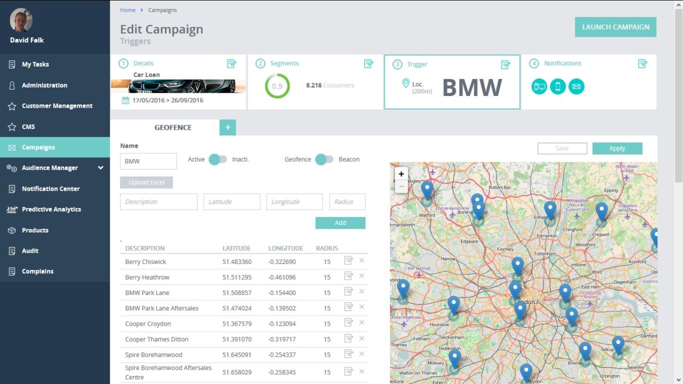Click the map pin near Chigwell
Viewport: 683px width, 384px height.
click(x=602, y=212)
